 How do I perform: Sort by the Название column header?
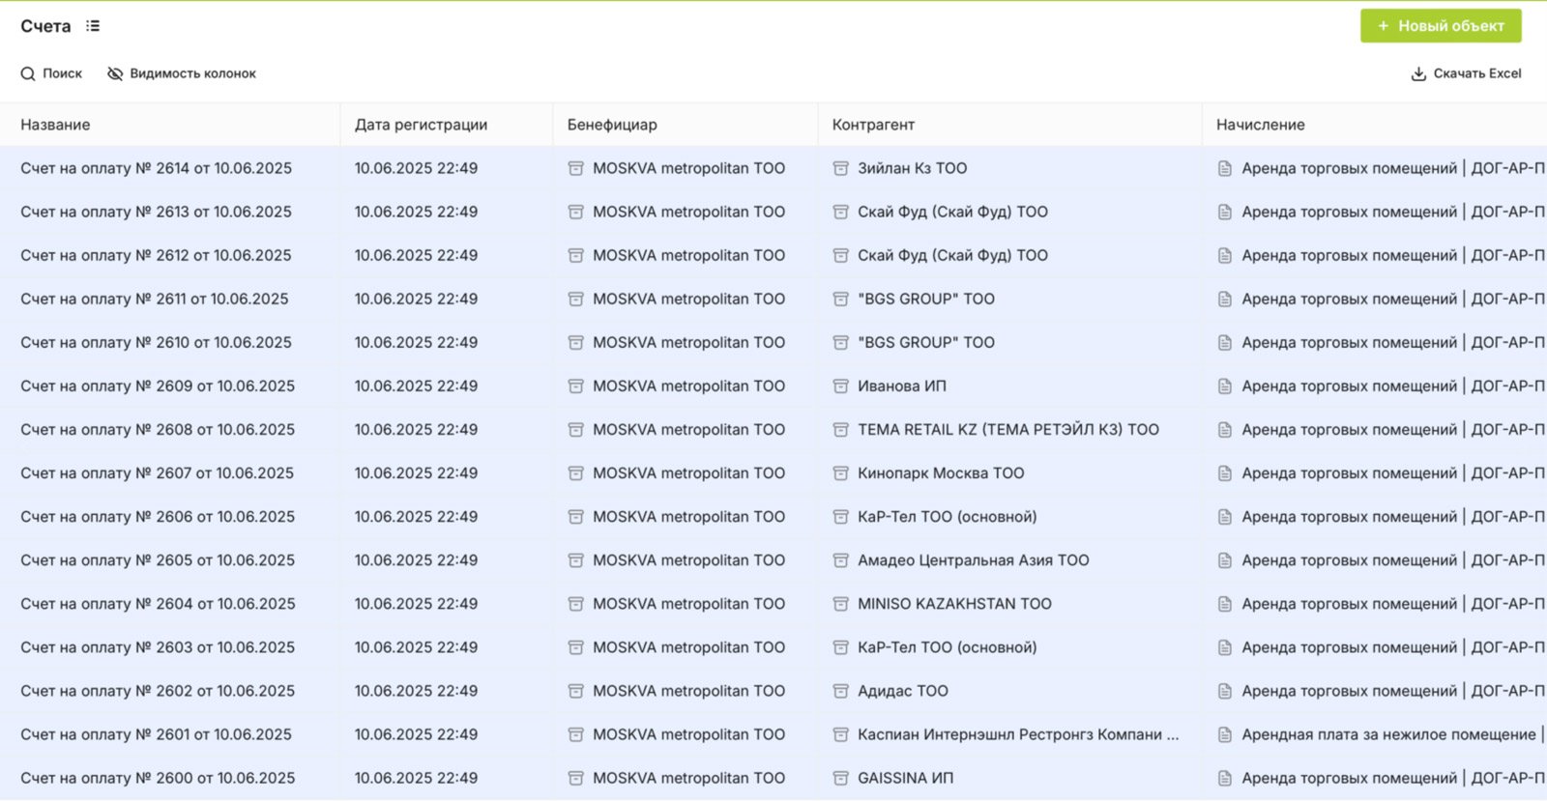pyautogui.click(x=55, y=125)
